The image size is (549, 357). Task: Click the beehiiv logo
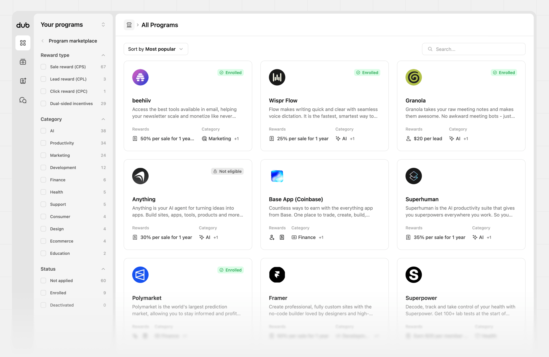(x=140, y=77)
